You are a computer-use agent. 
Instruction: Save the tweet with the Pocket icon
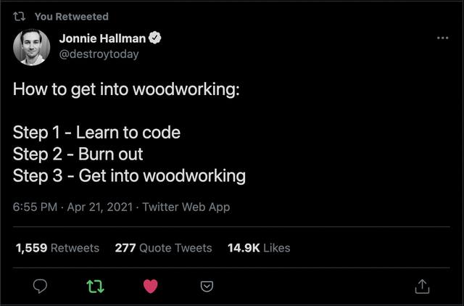pyautogui.click(x=207, y=286)
